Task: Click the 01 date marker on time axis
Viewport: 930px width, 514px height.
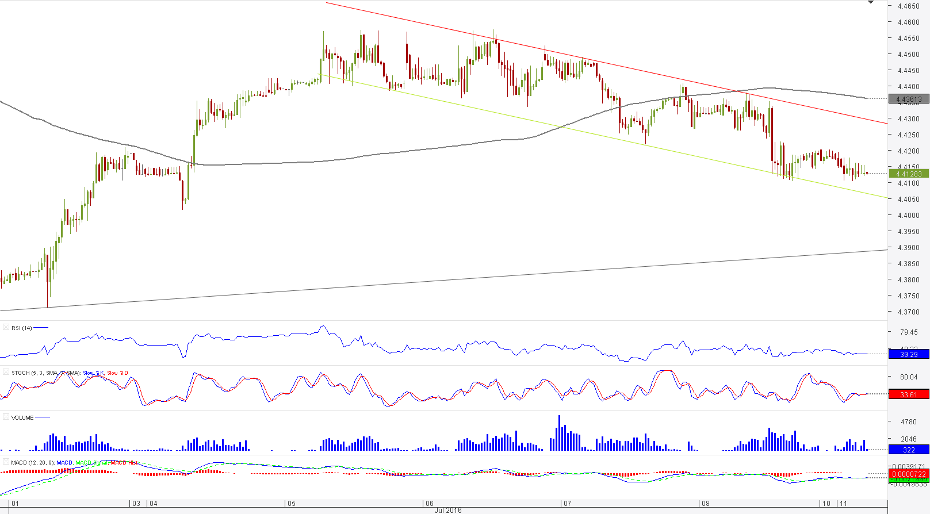Action: click(x=15, y=504)
